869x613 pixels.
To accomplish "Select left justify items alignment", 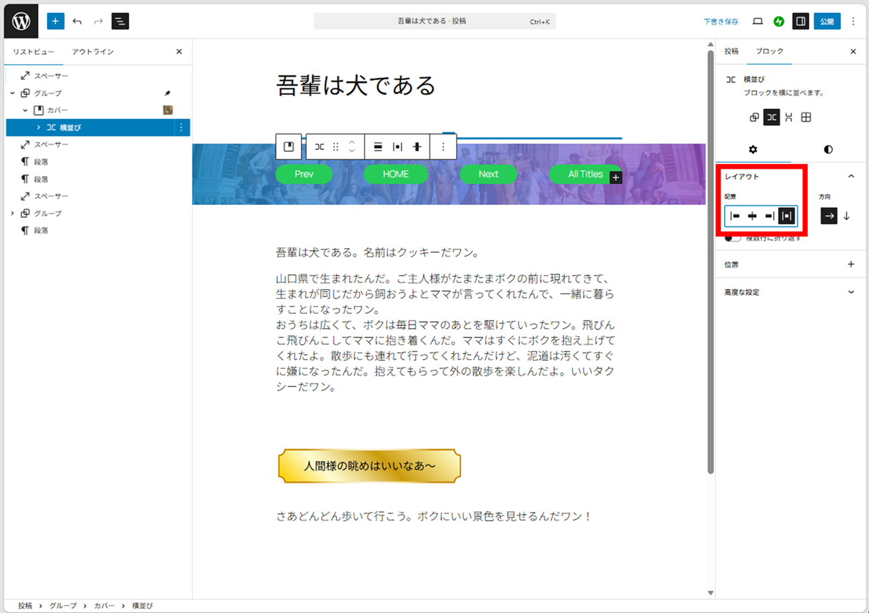I will 735,216.
